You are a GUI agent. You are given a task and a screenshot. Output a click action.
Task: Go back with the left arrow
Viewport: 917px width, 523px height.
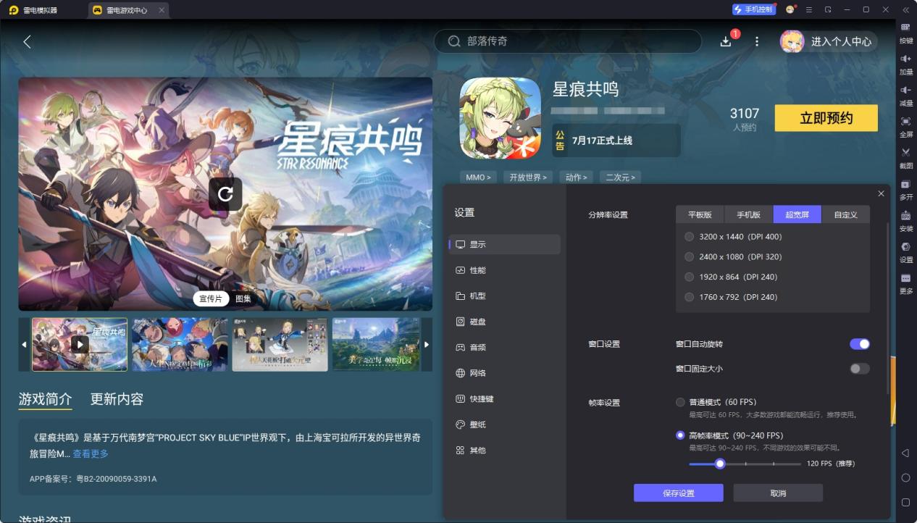point(27,41)
